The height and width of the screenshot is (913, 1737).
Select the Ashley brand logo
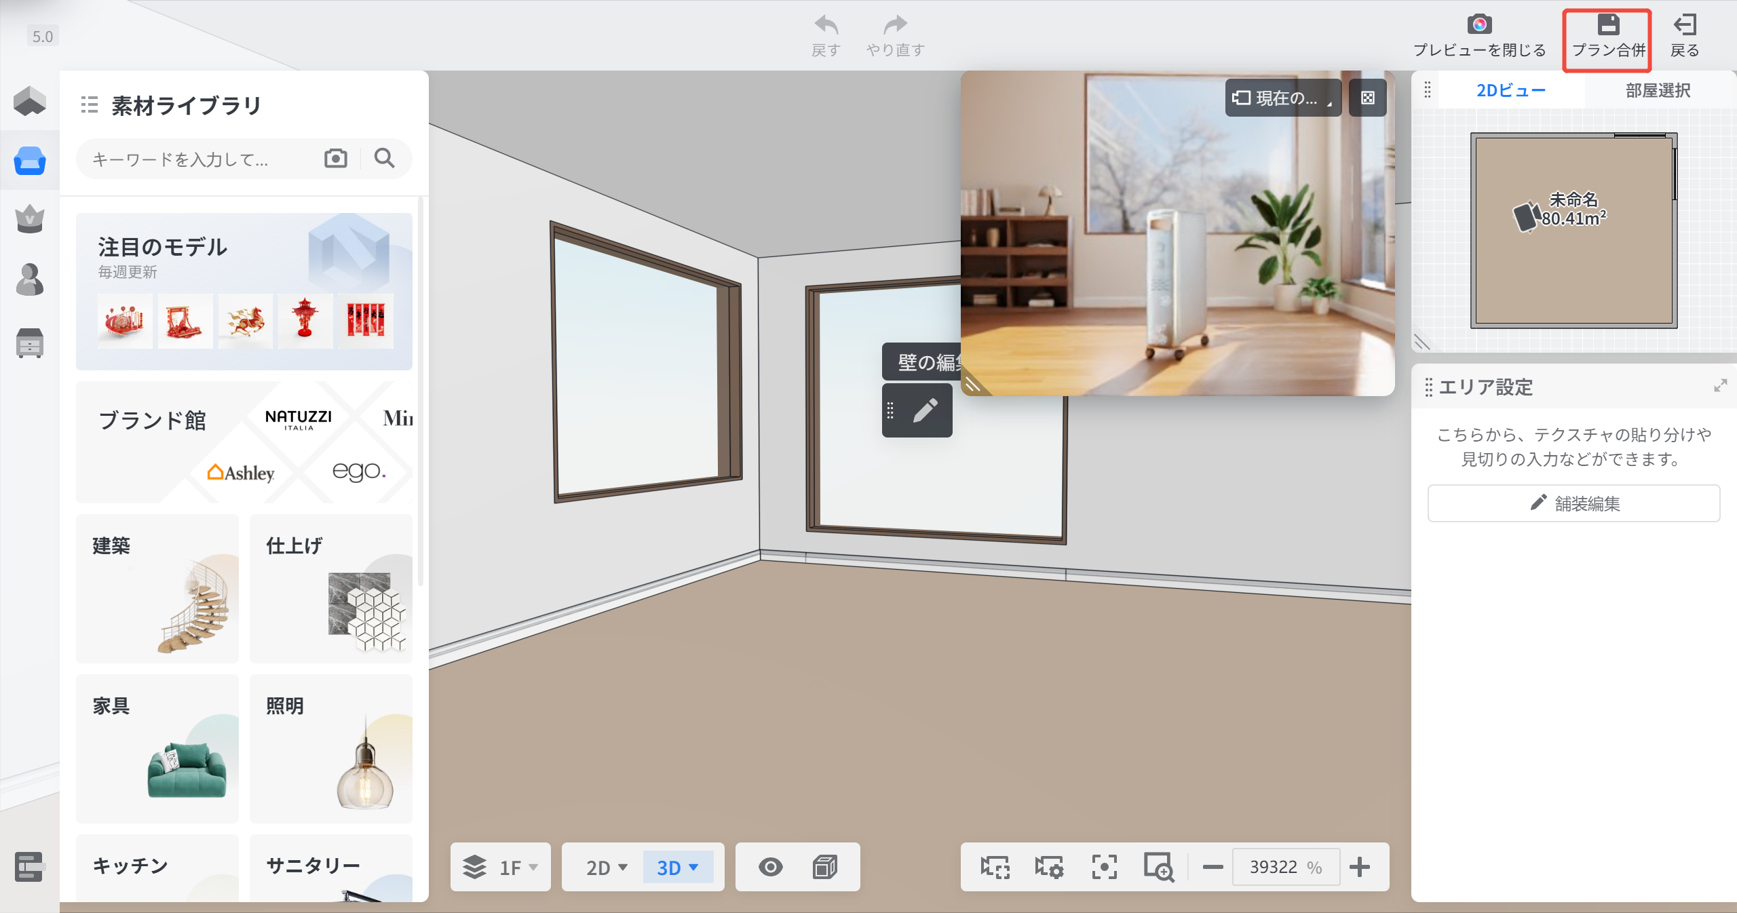[x=241, y=472]
